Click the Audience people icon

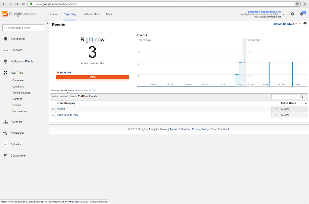click(x=5, y=122)
